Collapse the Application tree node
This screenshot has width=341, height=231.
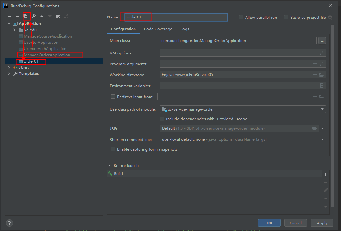(9, 23)
